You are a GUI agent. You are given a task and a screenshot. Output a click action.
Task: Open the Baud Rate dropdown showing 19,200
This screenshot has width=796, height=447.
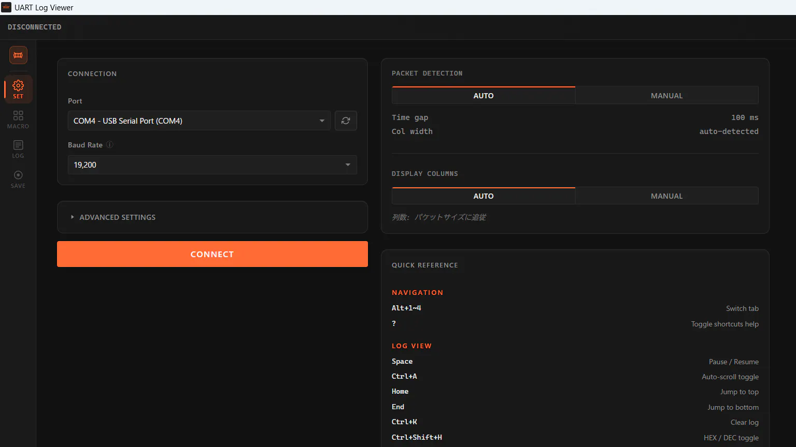tap(212, 165)
